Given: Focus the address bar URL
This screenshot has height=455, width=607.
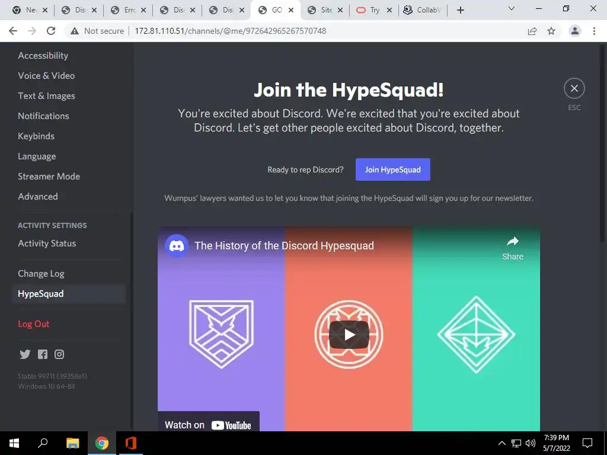Looking at the screenshot, I should click(x=231, y=31).
